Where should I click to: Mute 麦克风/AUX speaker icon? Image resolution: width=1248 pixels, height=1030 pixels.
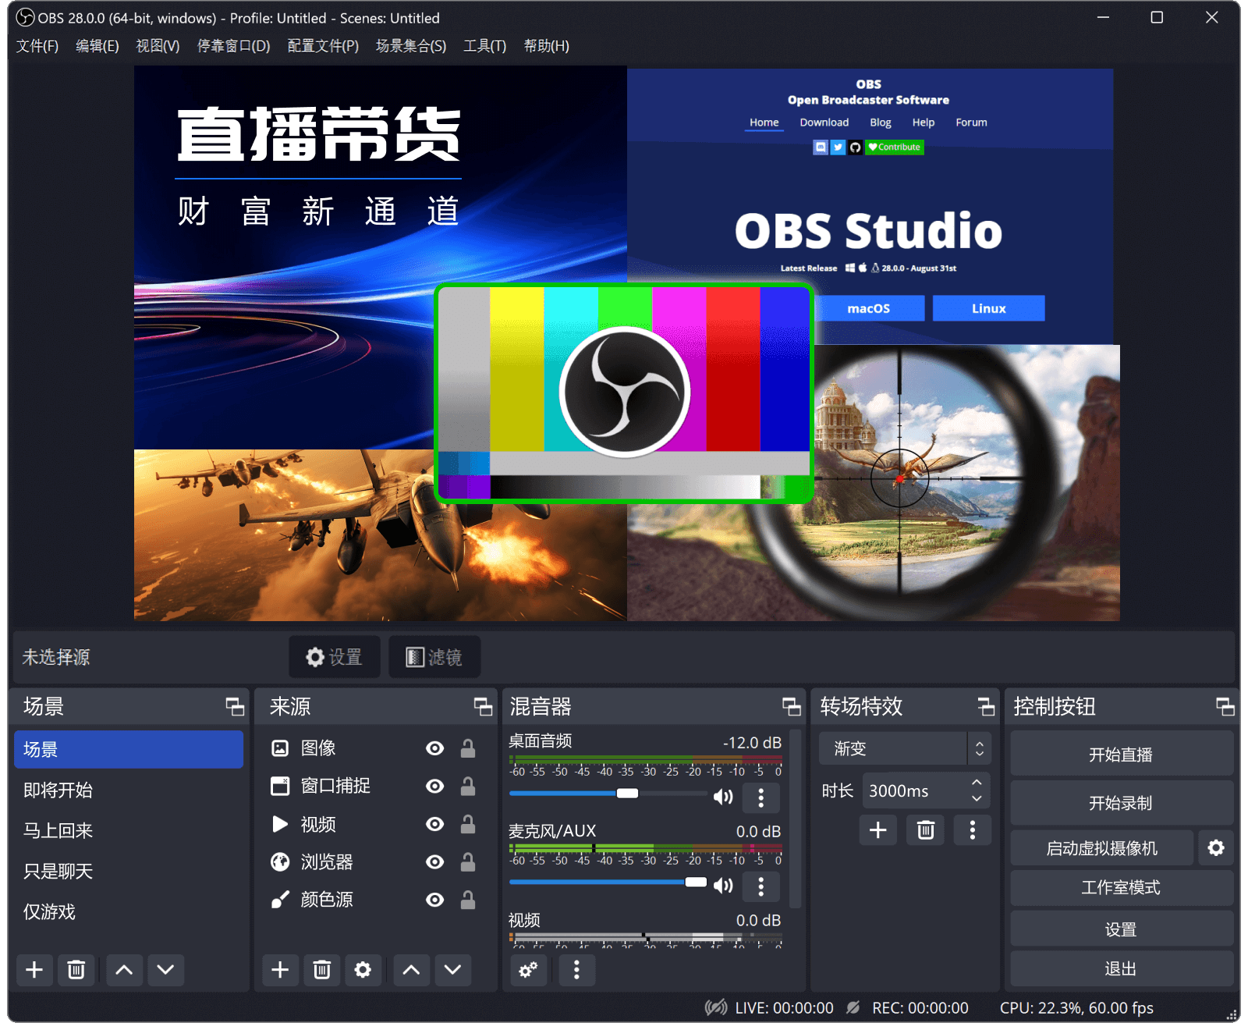(723, 886)
